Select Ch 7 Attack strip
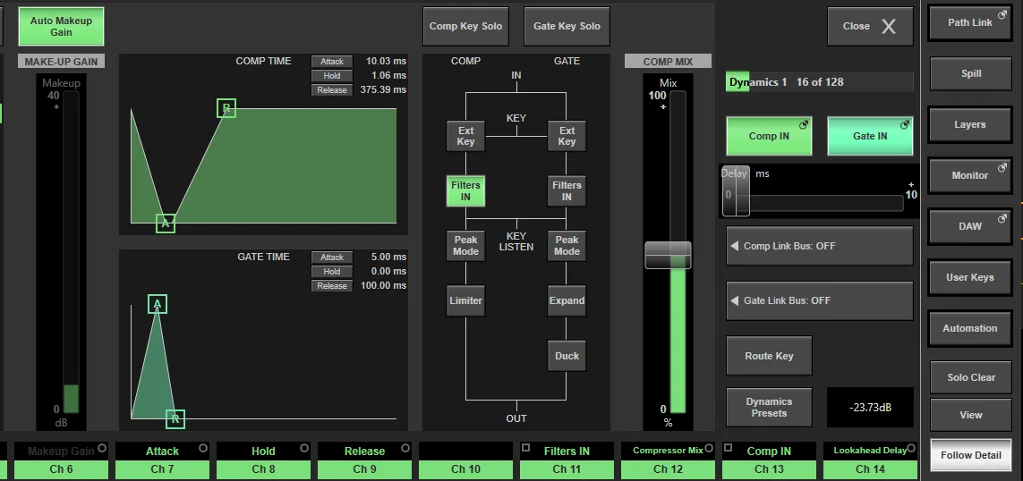The height and width of the screenshot is (481, 1023). coord(163,460)
